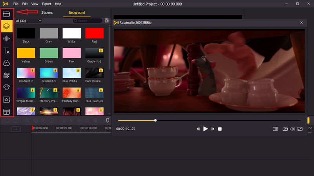Choose the Blue White background thumbnail
This screenshot has width=314, height=176.
pyautogui.click(x=71, y=73)
